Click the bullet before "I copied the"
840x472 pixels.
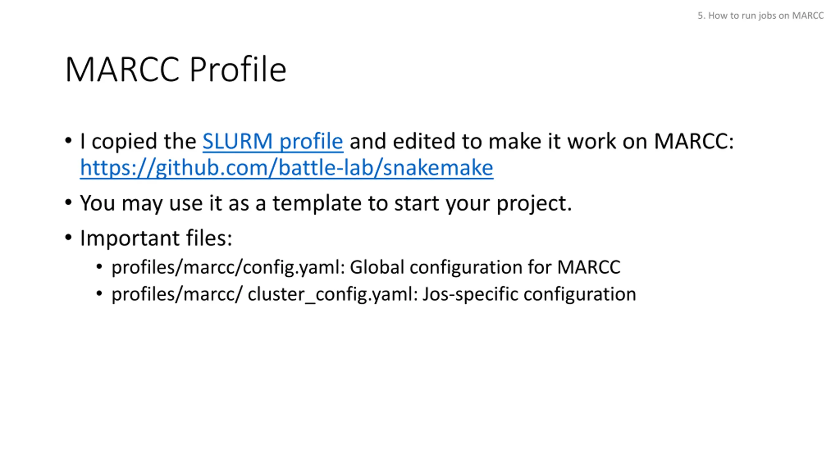pyautogui.click(x=68, y=141)
